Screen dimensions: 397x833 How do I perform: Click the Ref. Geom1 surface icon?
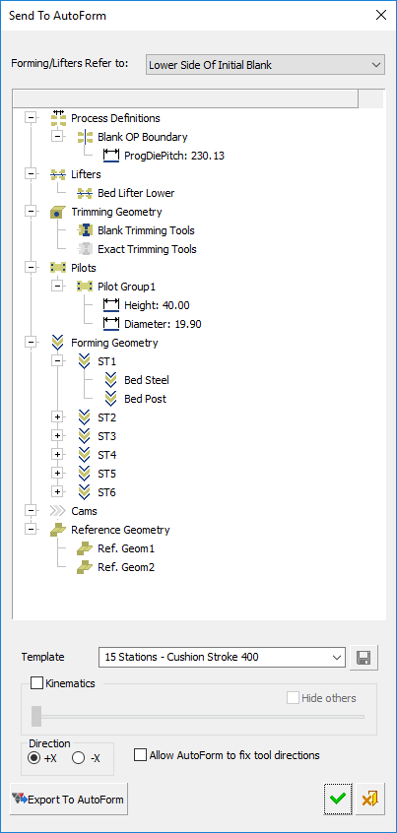pos(85,548)
